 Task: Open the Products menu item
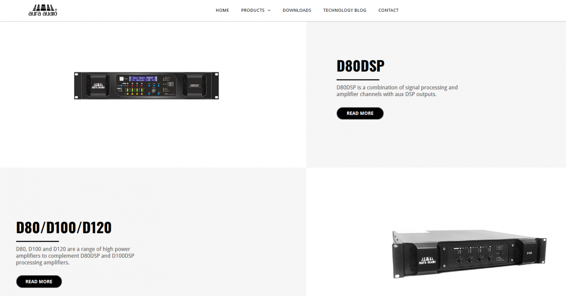tap(253, 10)
